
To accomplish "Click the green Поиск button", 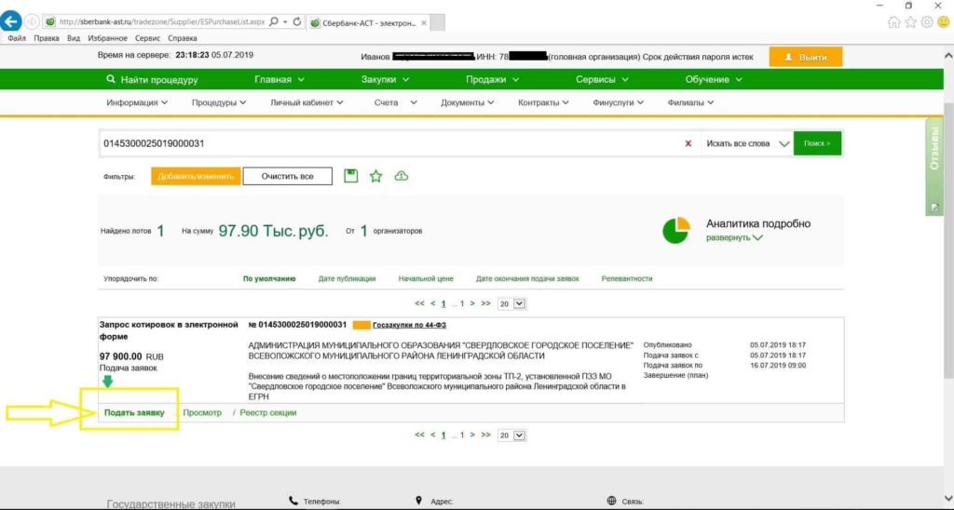I will [817, 143].
